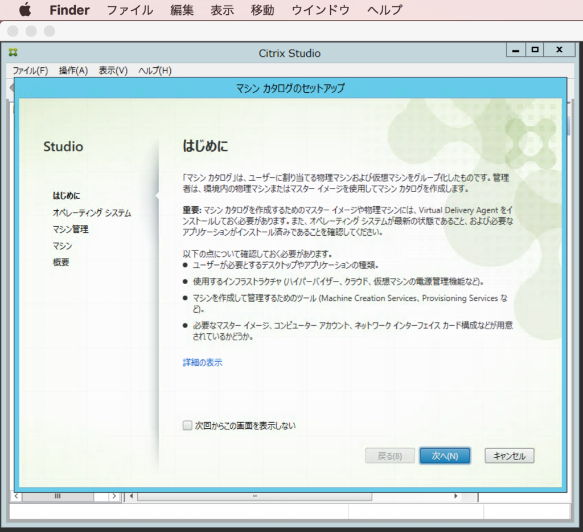Open the macOS ヘルプ menu
Image resolution: width=583 pixels, height=532 pixels.
(x=385, y=10)
